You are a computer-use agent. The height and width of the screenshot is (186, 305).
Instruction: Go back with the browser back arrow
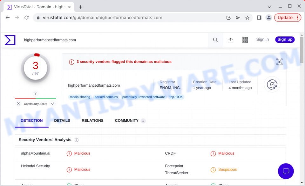(x=8, y=18)
